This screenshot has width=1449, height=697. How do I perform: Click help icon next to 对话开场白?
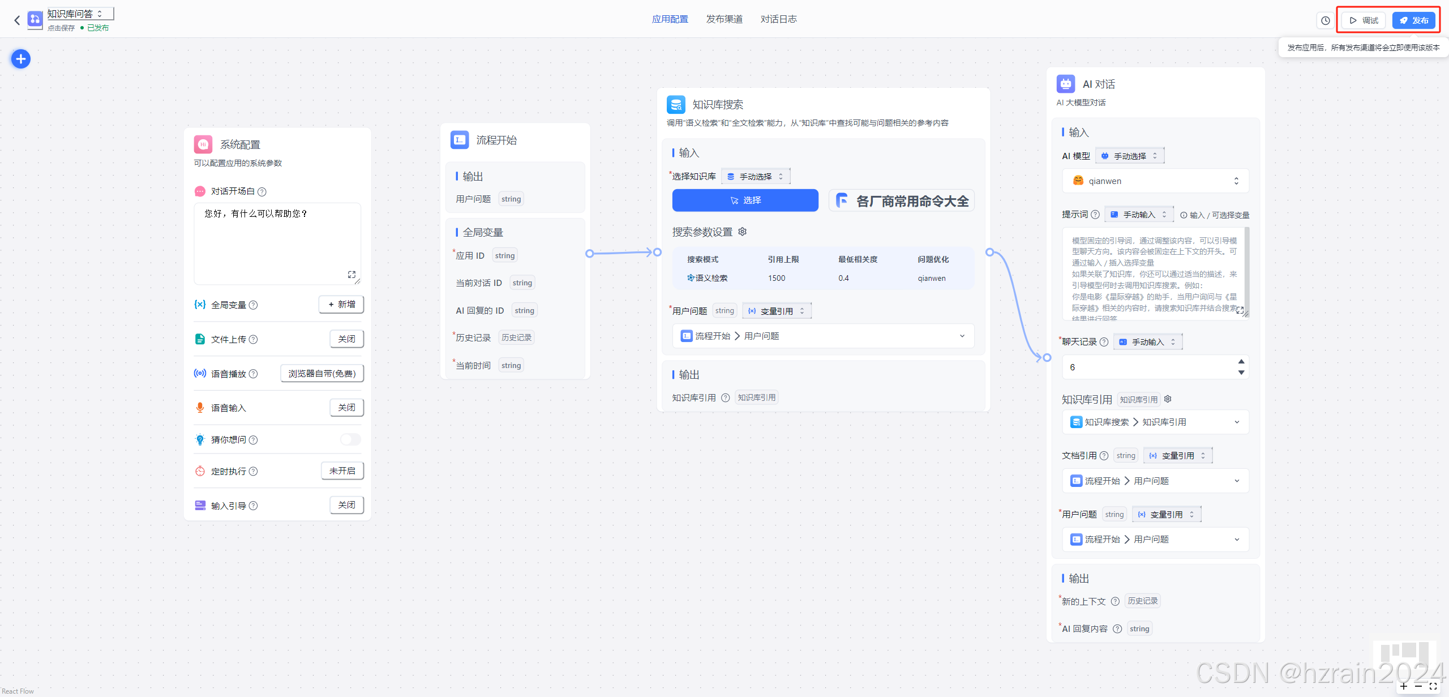[x=262, y=192]
